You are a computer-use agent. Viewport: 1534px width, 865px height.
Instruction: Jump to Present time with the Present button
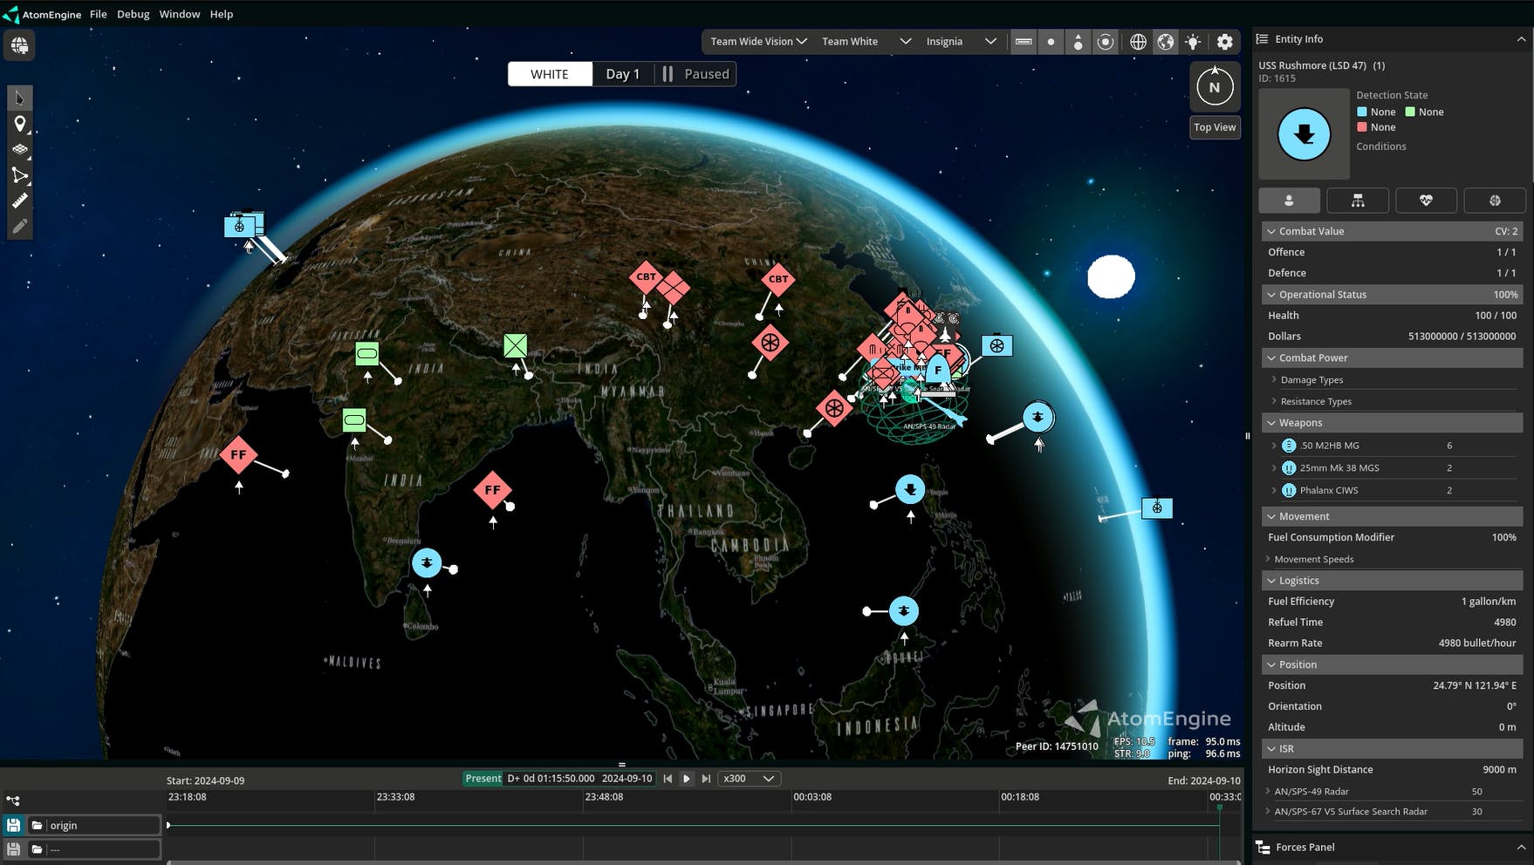483,778
